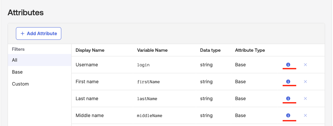The image size is (333, 126).
Task: Select the Custom filter
Action: (x=39, y=84)
